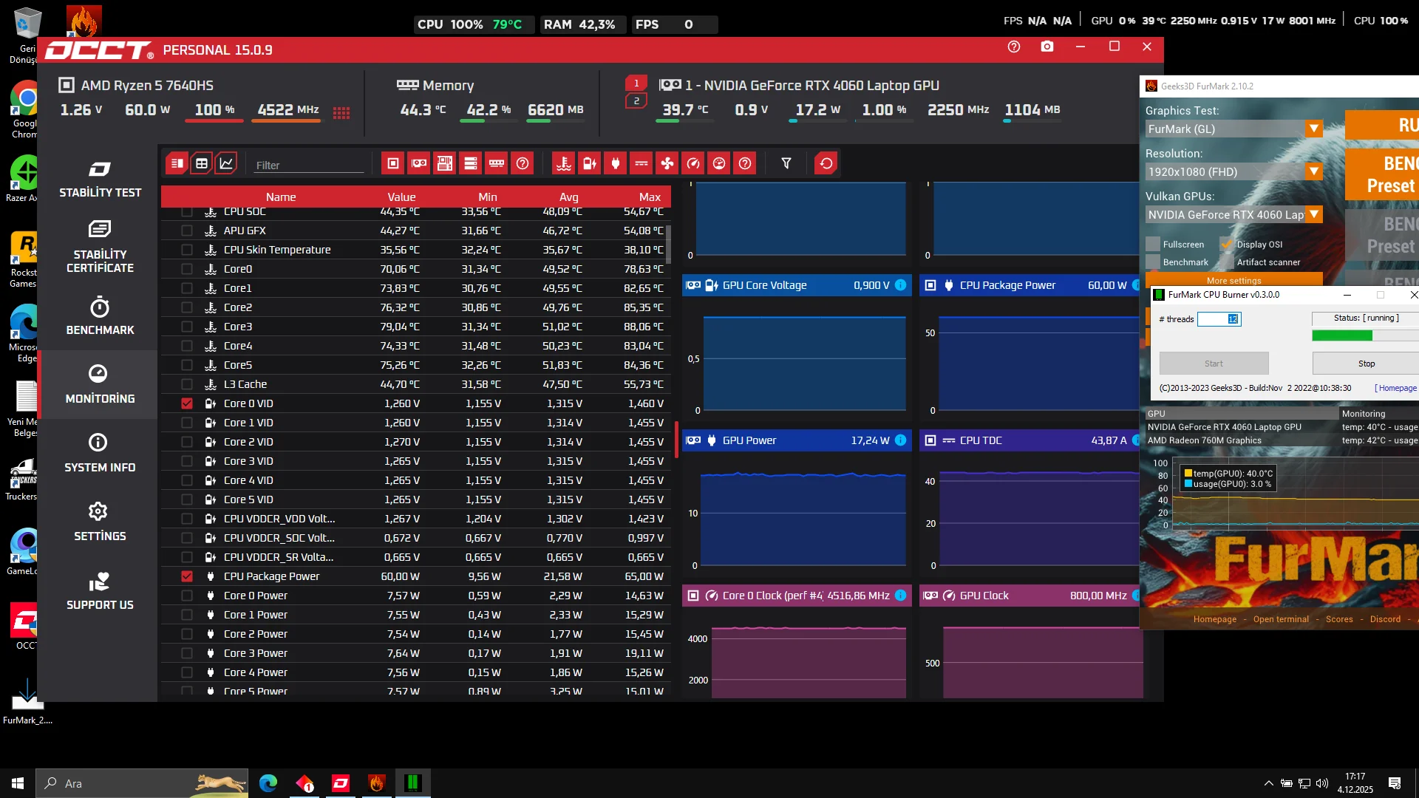Screen dimensions: 1419x798
Task: Enable the Core3 temperature checkbox
Action: 187,327
